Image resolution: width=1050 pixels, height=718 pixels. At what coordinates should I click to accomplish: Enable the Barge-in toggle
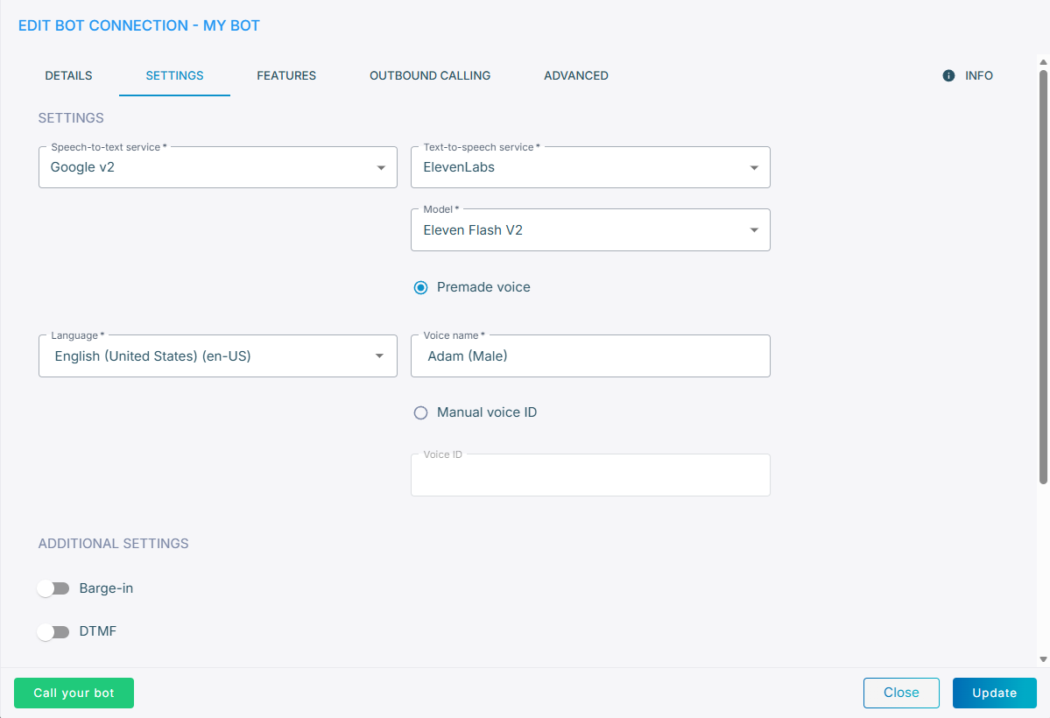pos(53,588)
